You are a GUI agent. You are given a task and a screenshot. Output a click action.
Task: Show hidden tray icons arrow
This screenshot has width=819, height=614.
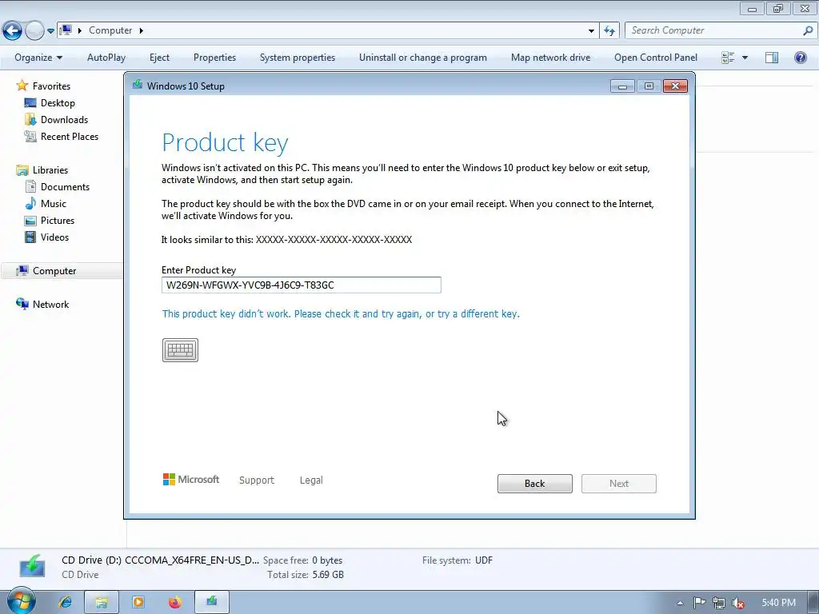pyautogui.click(x=680, y=603)
